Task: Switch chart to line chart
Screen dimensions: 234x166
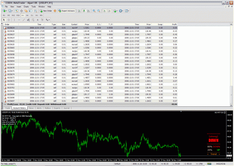Action: point(89,11)
